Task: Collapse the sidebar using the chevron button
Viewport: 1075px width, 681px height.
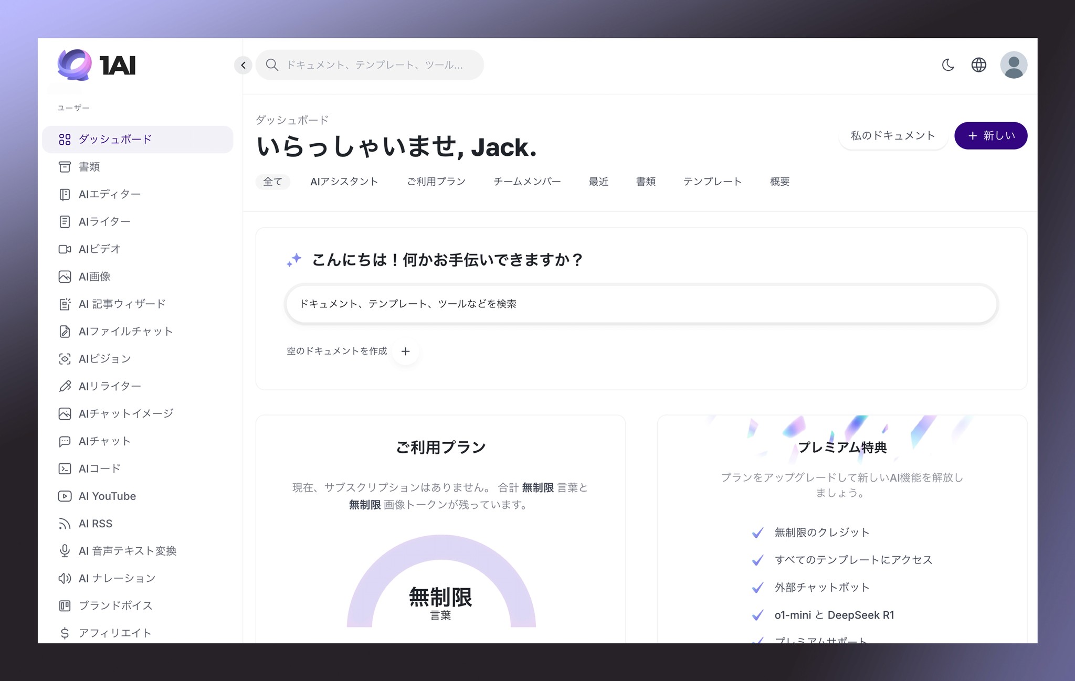Action: coord(243,65)
